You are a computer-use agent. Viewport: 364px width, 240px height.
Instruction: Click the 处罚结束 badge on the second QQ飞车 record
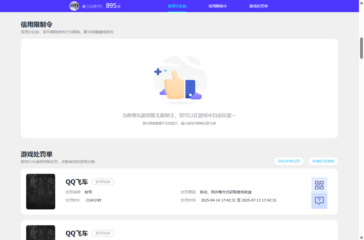[103, 233]
